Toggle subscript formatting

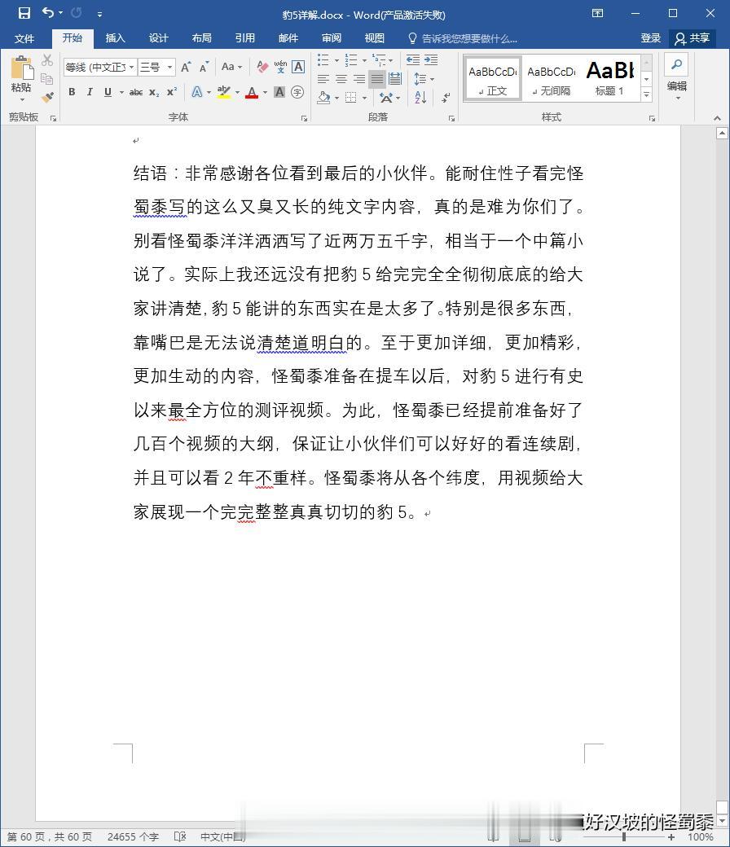(154, 92)
